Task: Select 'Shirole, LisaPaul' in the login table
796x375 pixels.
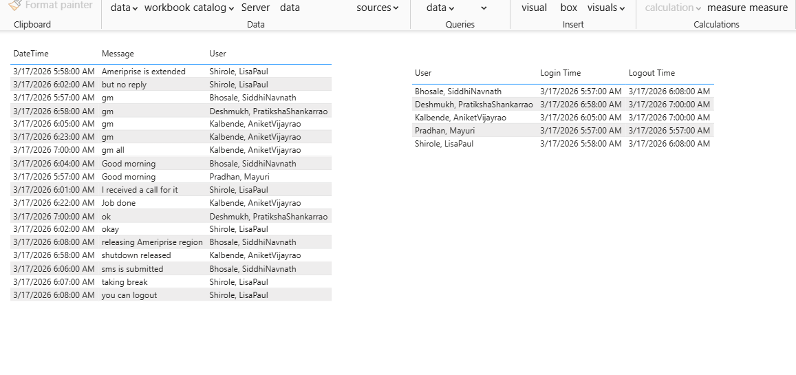Action: click(444, 144)
